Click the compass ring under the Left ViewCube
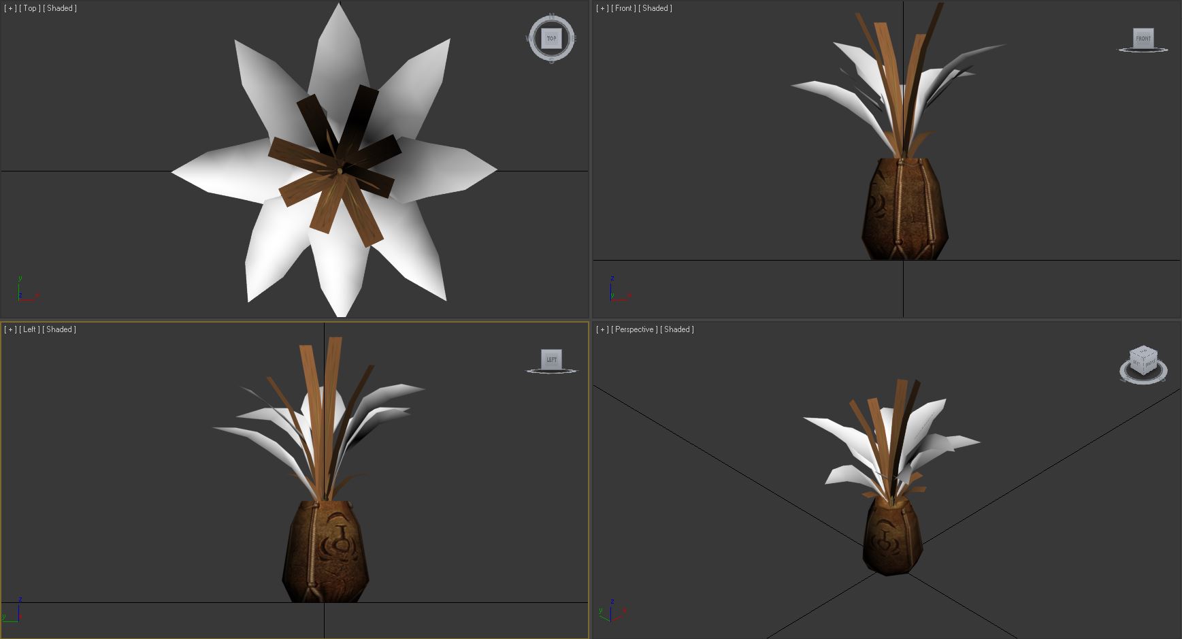The image size is (1182, 639). pos(551,371)
